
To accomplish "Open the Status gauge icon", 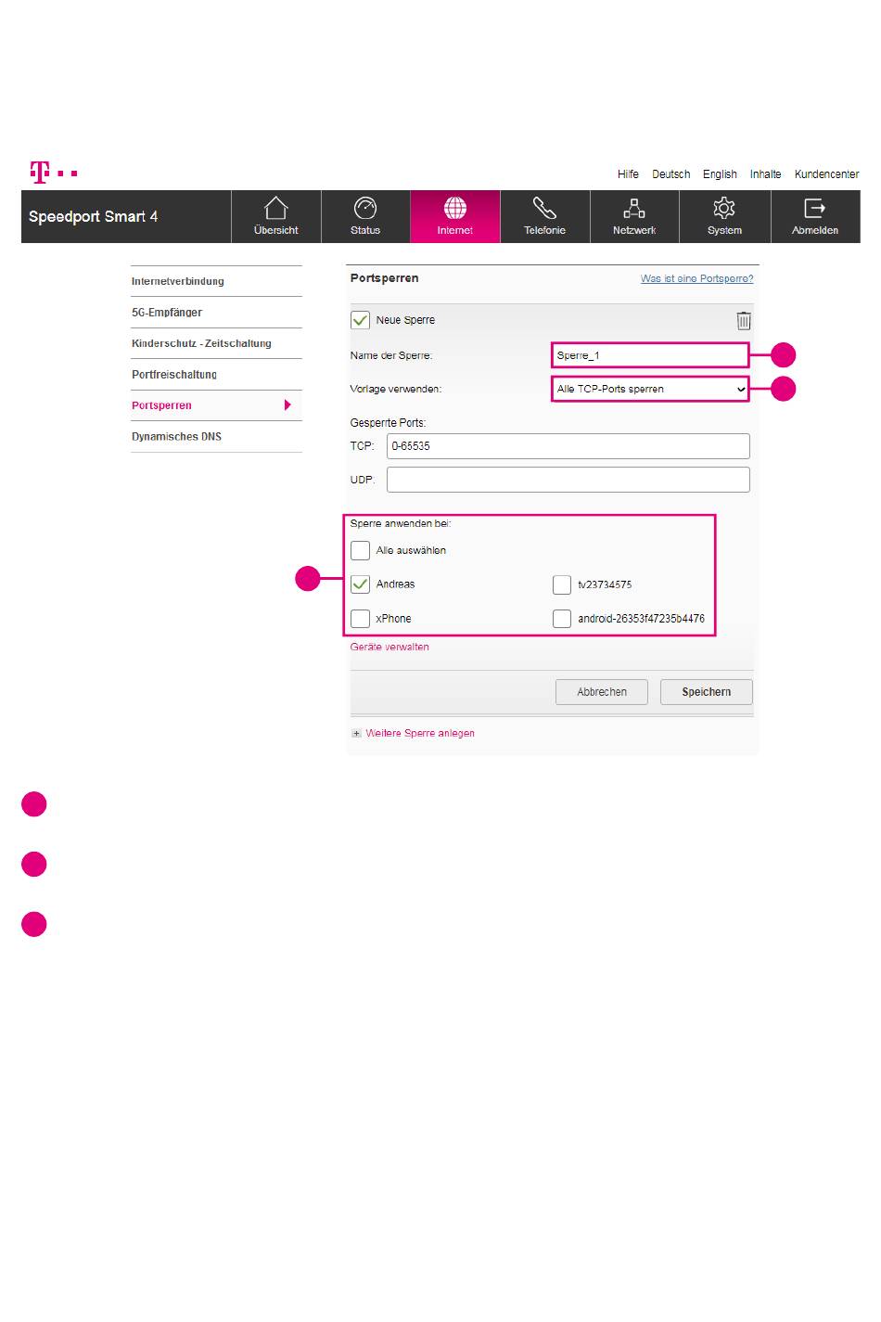I will click(x=365, y=208).
